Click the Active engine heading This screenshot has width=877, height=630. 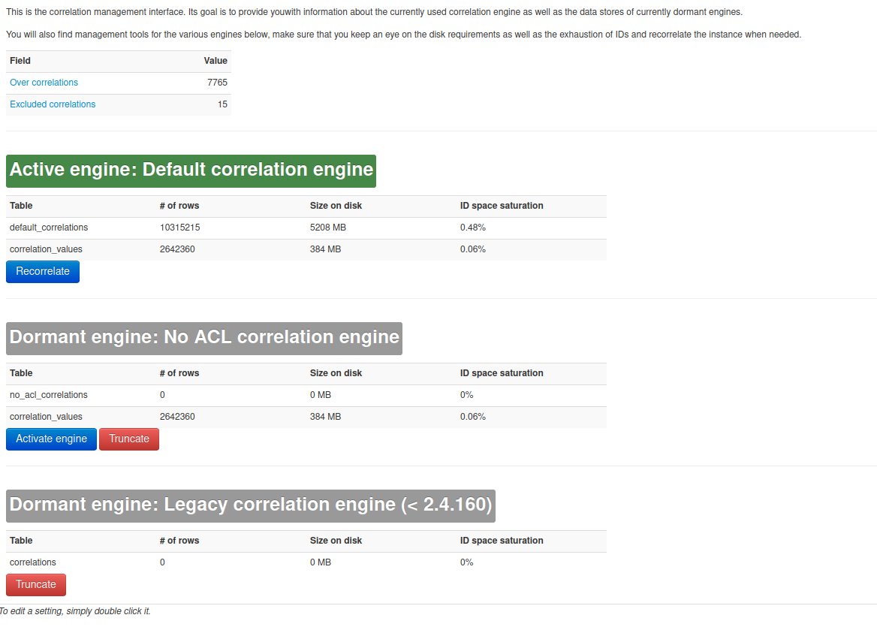point(191,170)
